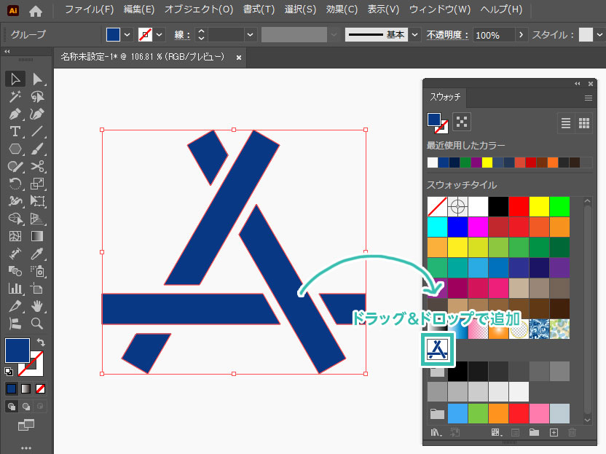Click the Home icon
This screenshot has width=606, height=454.
[36, 10]
